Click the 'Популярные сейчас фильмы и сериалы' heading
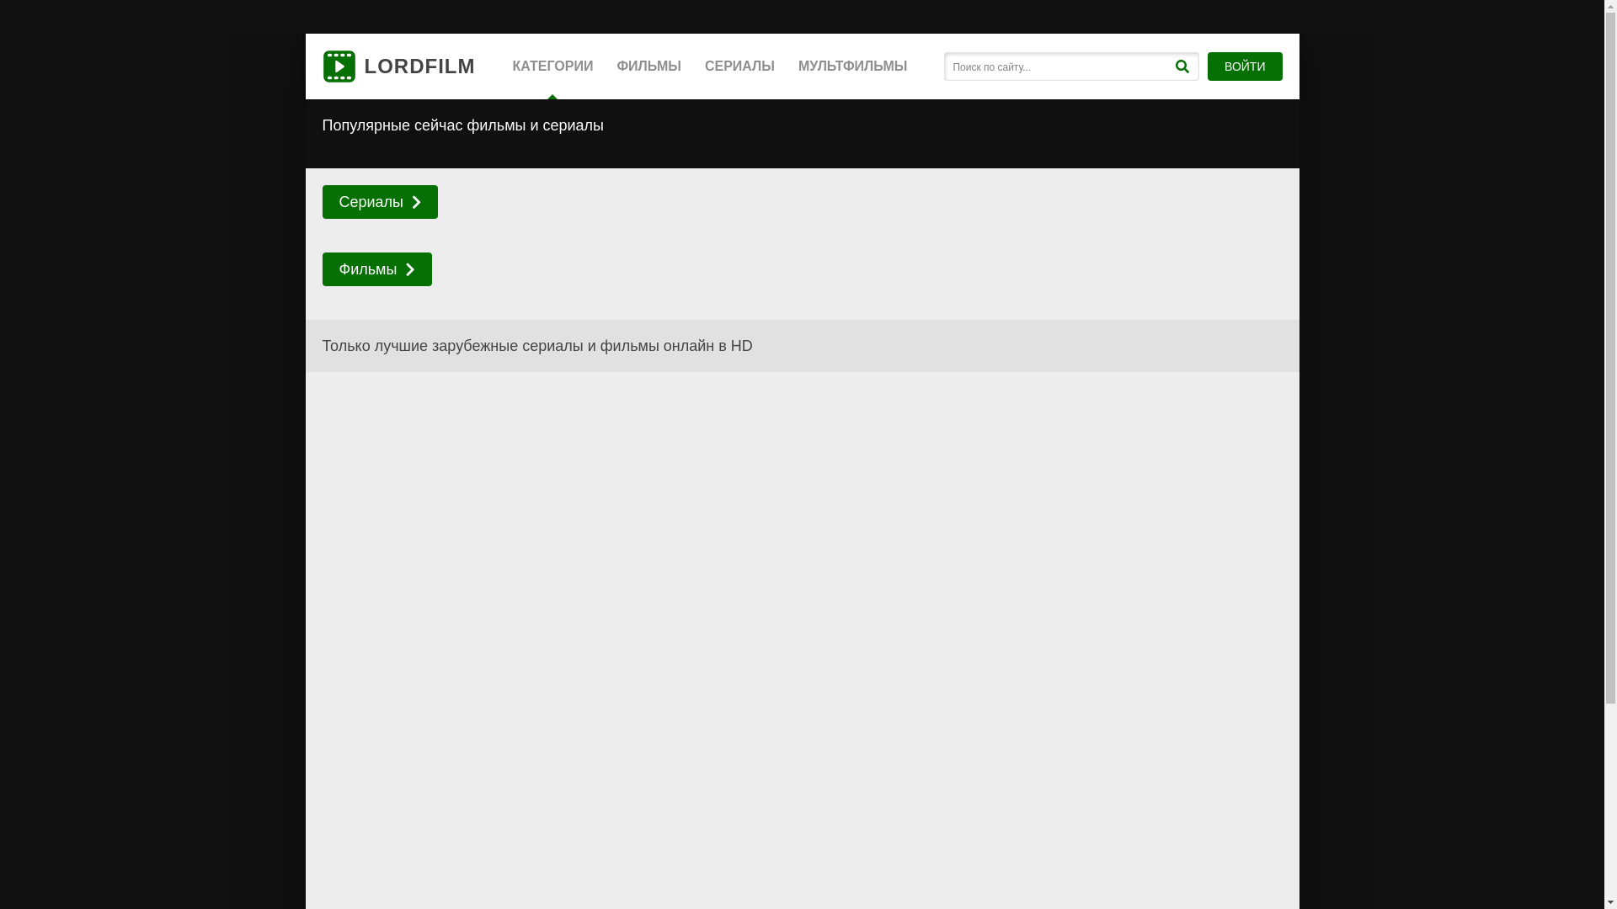Viewport: 1617px width, 909px height. pos(462,125)
